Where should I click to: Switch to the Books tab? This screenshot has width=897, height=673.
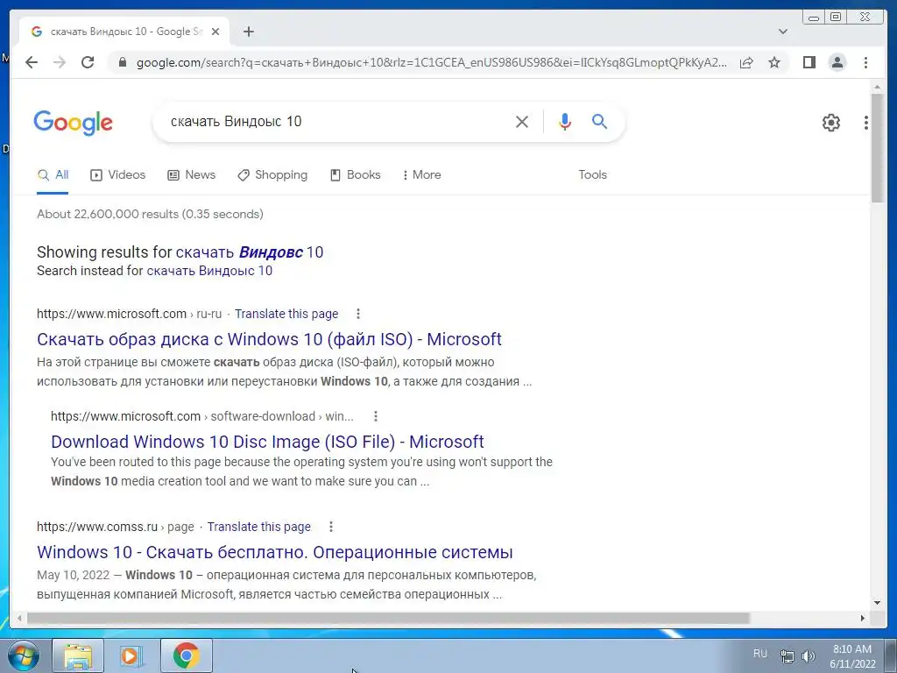[x=356, y=174]
